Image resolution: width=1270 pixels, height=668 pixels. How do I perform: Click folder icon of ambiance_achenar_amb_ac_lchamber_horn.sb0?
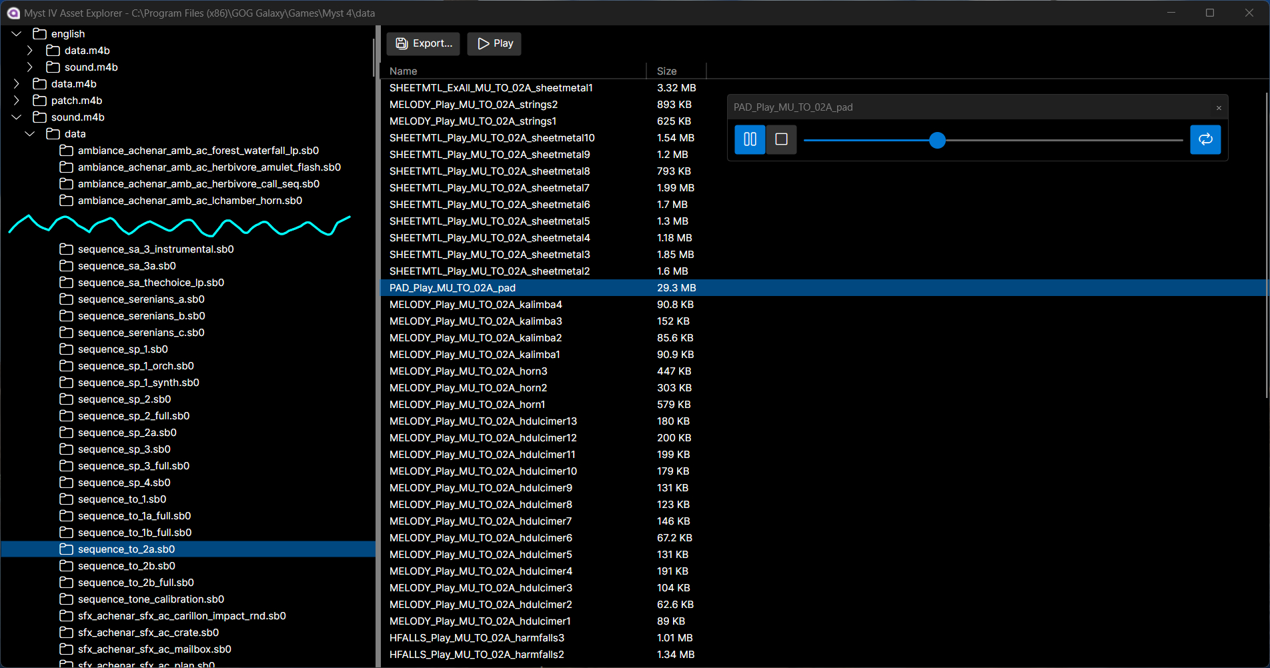click(66, 200)
